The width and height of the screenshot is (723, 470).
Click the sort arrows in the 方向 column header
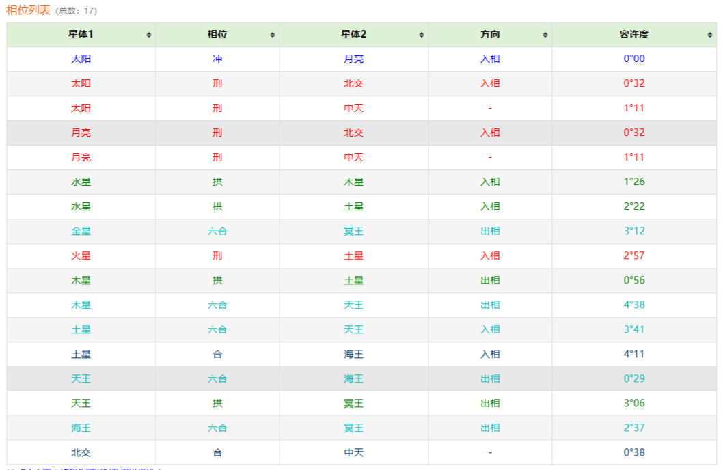click(x=545, y=35)
